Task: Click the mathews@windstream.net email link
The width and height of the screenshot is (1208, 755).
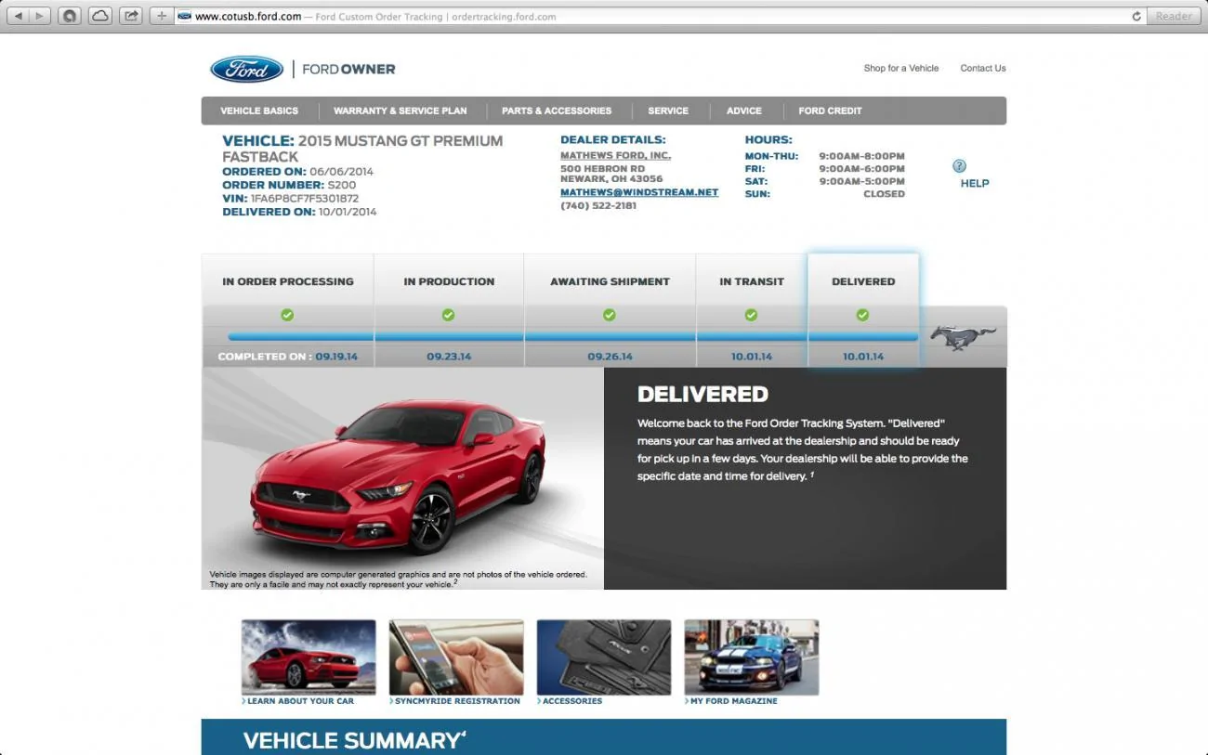Action: coord(639,192)
